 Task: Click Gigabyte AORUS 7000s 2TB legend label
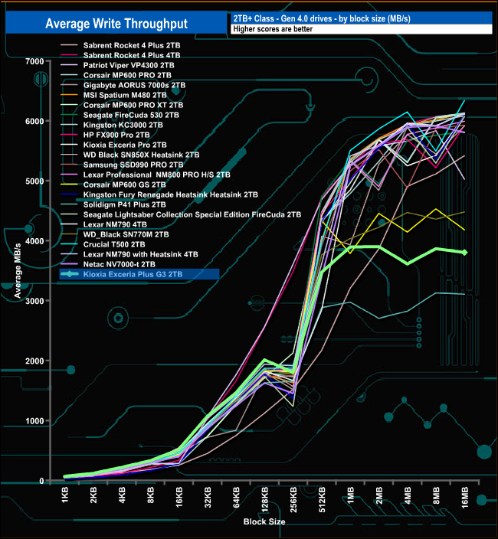pos(134,85)
